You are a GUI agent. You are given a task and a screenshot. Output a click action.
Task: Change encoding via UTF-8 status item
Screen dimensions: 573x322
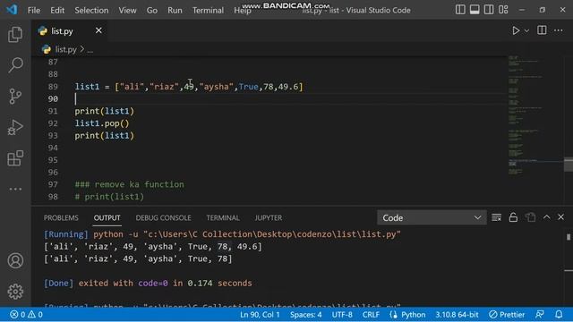pyautogui.click(x=342, y=314)
